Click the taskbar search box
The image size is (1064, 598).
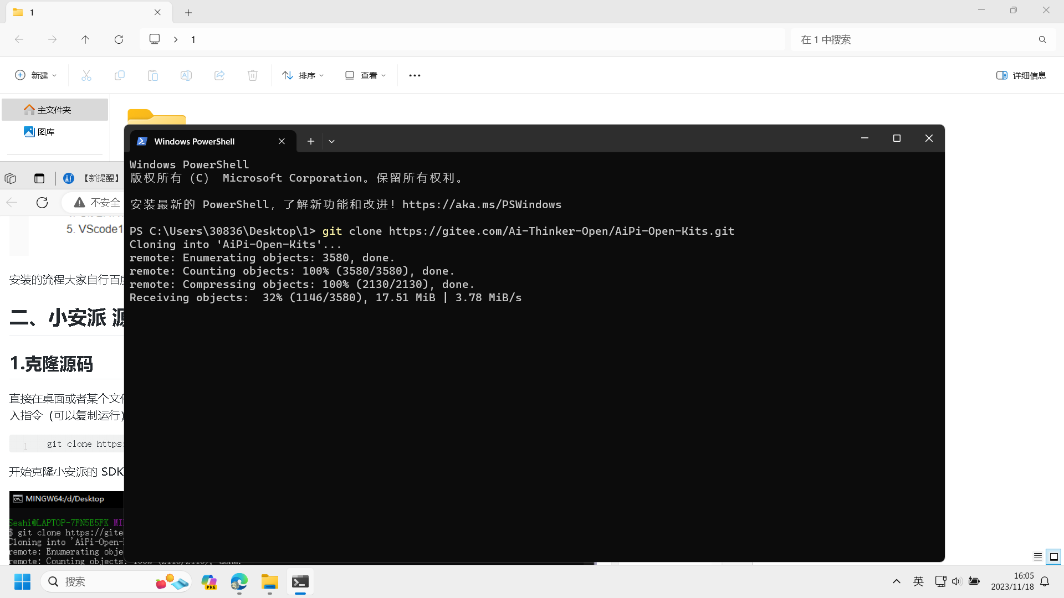click(116, 582)
